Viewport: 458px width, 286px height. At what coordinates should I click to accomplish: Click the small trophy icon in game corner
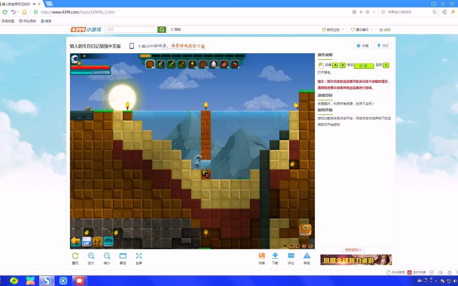(x=292, y=246)
